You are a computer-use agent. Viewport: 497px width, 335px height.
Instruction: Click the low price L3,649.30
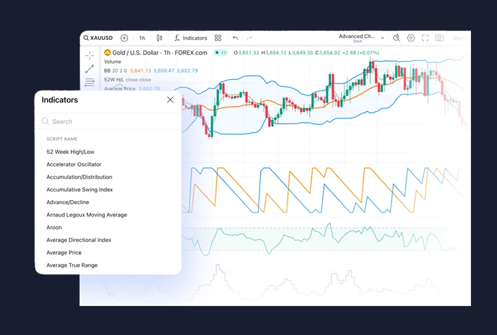tap(301, 53)
